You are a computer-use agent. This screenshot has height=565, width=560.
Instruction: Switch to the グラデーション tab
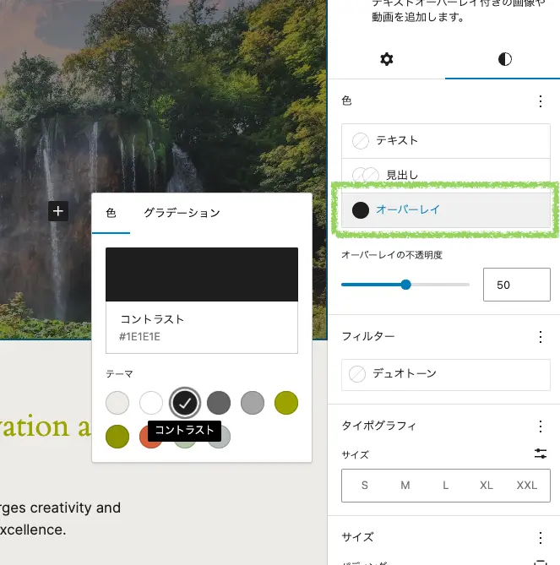(182, 213)
